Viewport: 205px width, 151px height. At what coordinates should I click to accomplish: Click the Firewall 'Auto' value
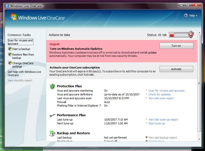pos(107,102)
